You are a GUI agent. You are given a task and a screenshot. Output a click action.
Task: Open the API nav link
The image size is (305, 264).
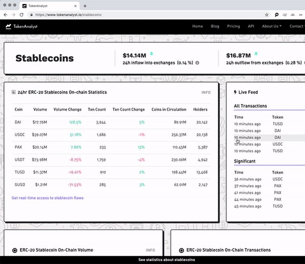[x=251, y=27]
